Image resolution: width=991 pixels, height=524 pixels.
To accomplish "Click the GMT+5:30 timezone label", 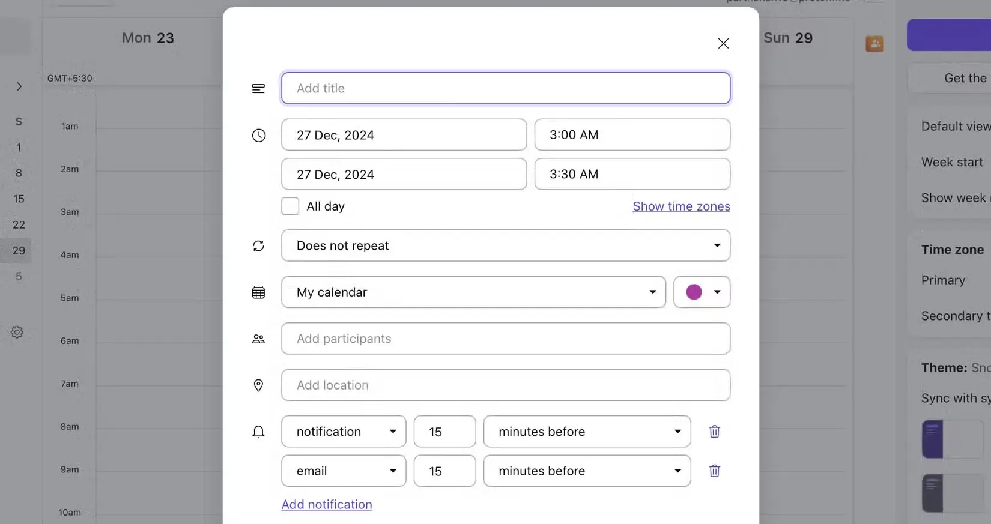I will point(70,79).
